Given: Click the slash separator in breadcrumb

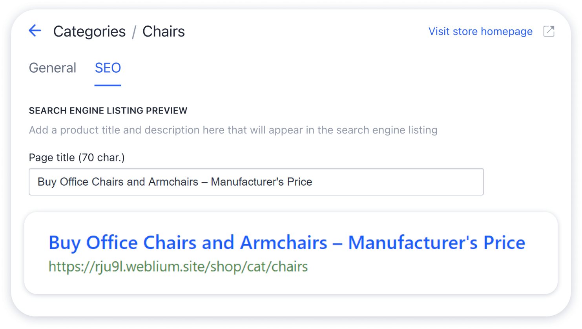Looking at the screenshot, I should [x=134, y=32].
